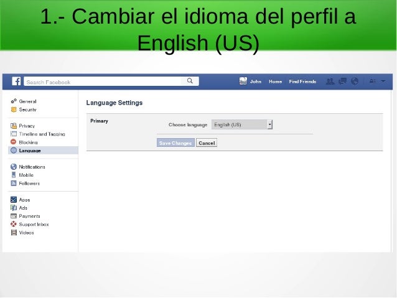Click the Cancel button
The image size is (397, 298).
click(x=207, y=143)
